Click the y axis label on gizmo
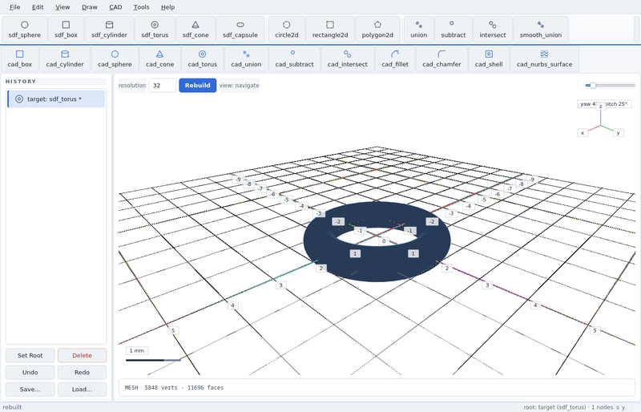Image resolution: width=641 pixels, height=412 pixels. tap(618, 132)
